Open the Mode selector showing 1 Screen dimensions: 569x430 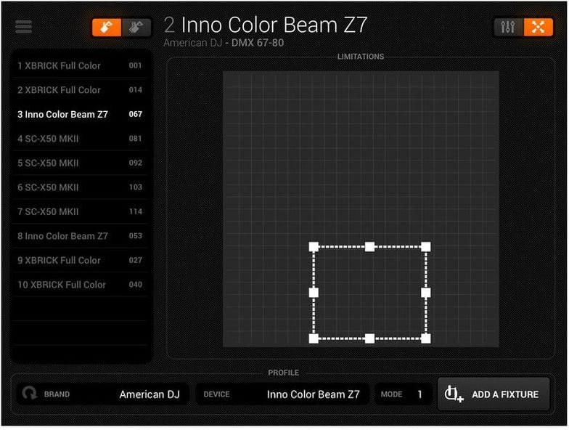[x=403, y=394]
